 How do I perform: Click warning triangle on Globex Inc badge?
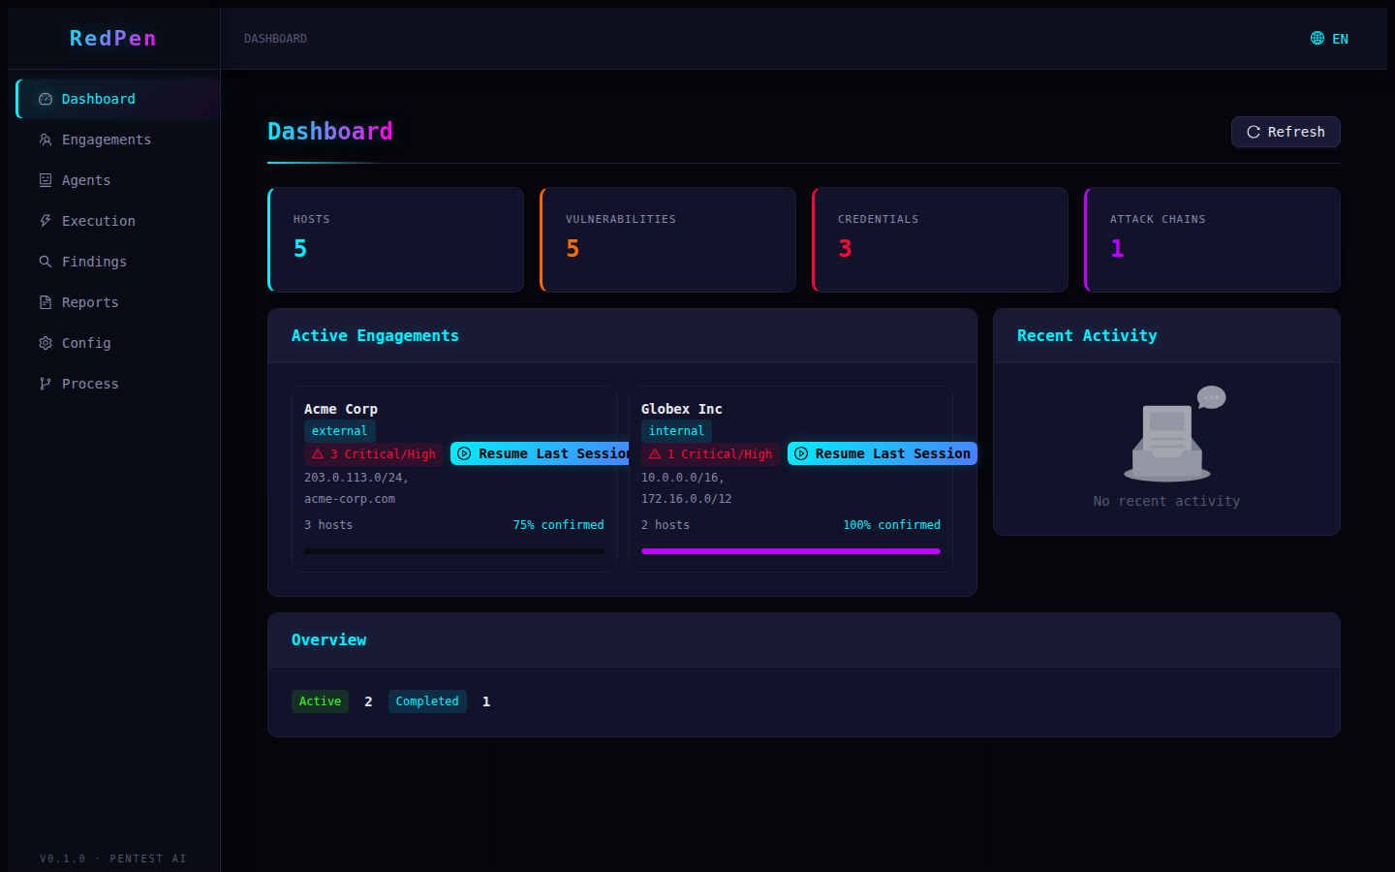tap(655, 453)
